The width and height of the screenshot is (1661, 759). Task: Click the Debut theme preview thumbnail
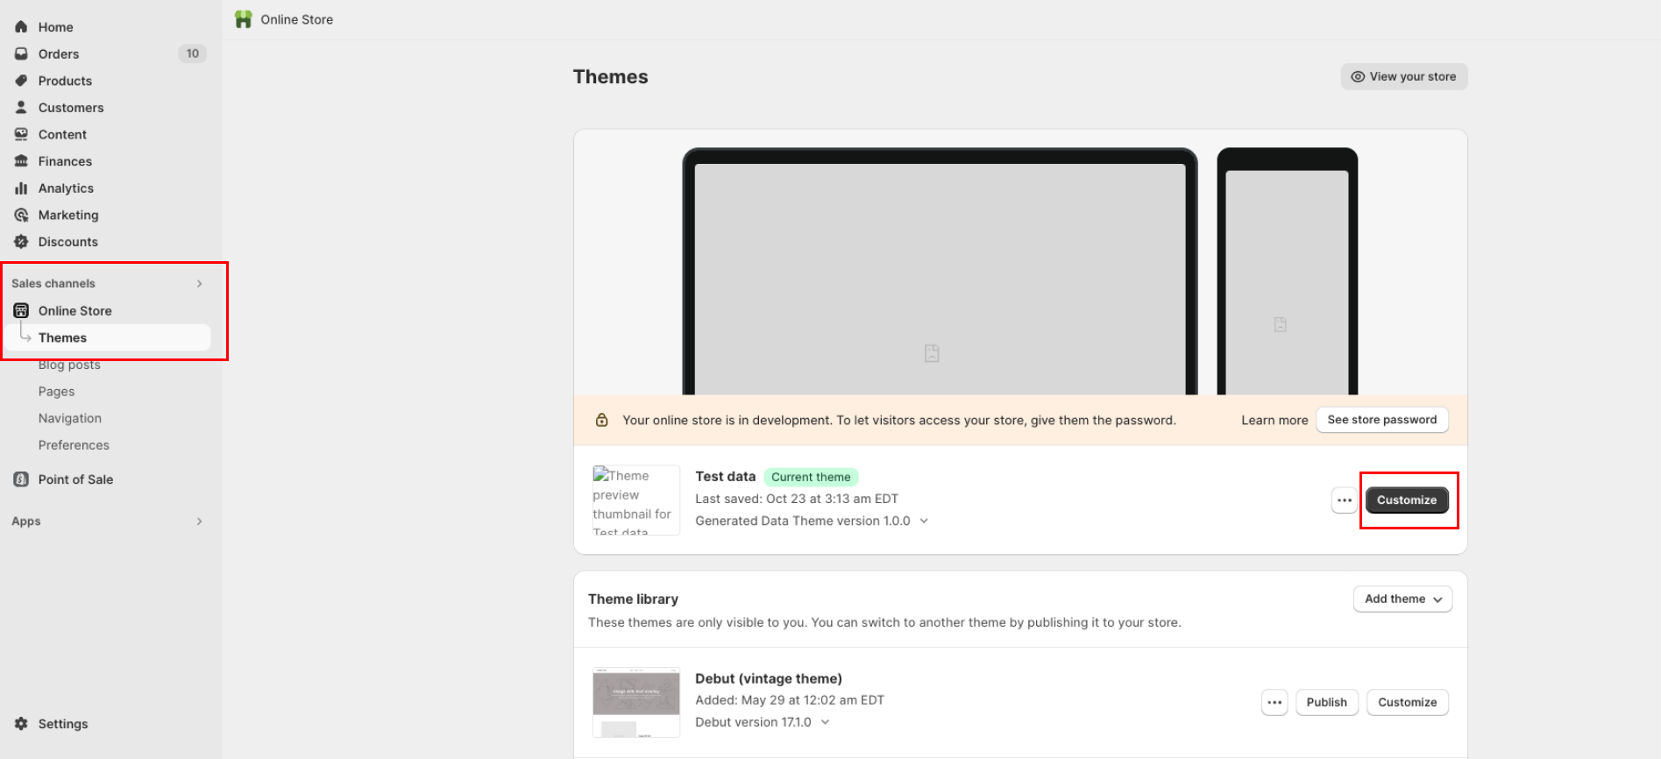[x=636, y=703]
